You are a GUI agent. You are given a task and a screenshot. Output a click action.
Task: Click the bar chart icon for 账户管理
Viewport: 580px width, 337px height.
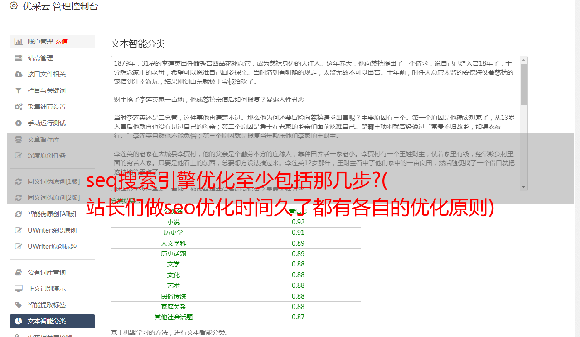point(19,42)
